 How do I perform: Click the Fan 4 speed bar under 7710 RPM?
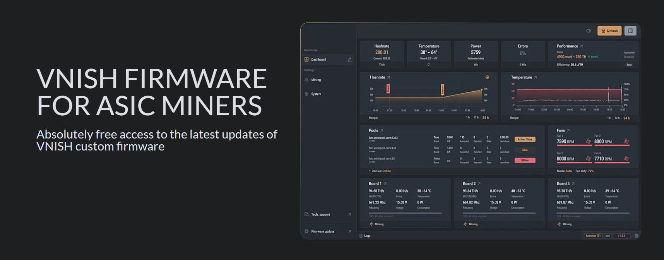[x=612, y=162]
